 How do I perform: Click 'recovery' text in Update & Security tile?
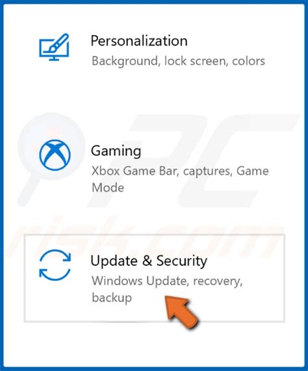click(x=218, y=282)
